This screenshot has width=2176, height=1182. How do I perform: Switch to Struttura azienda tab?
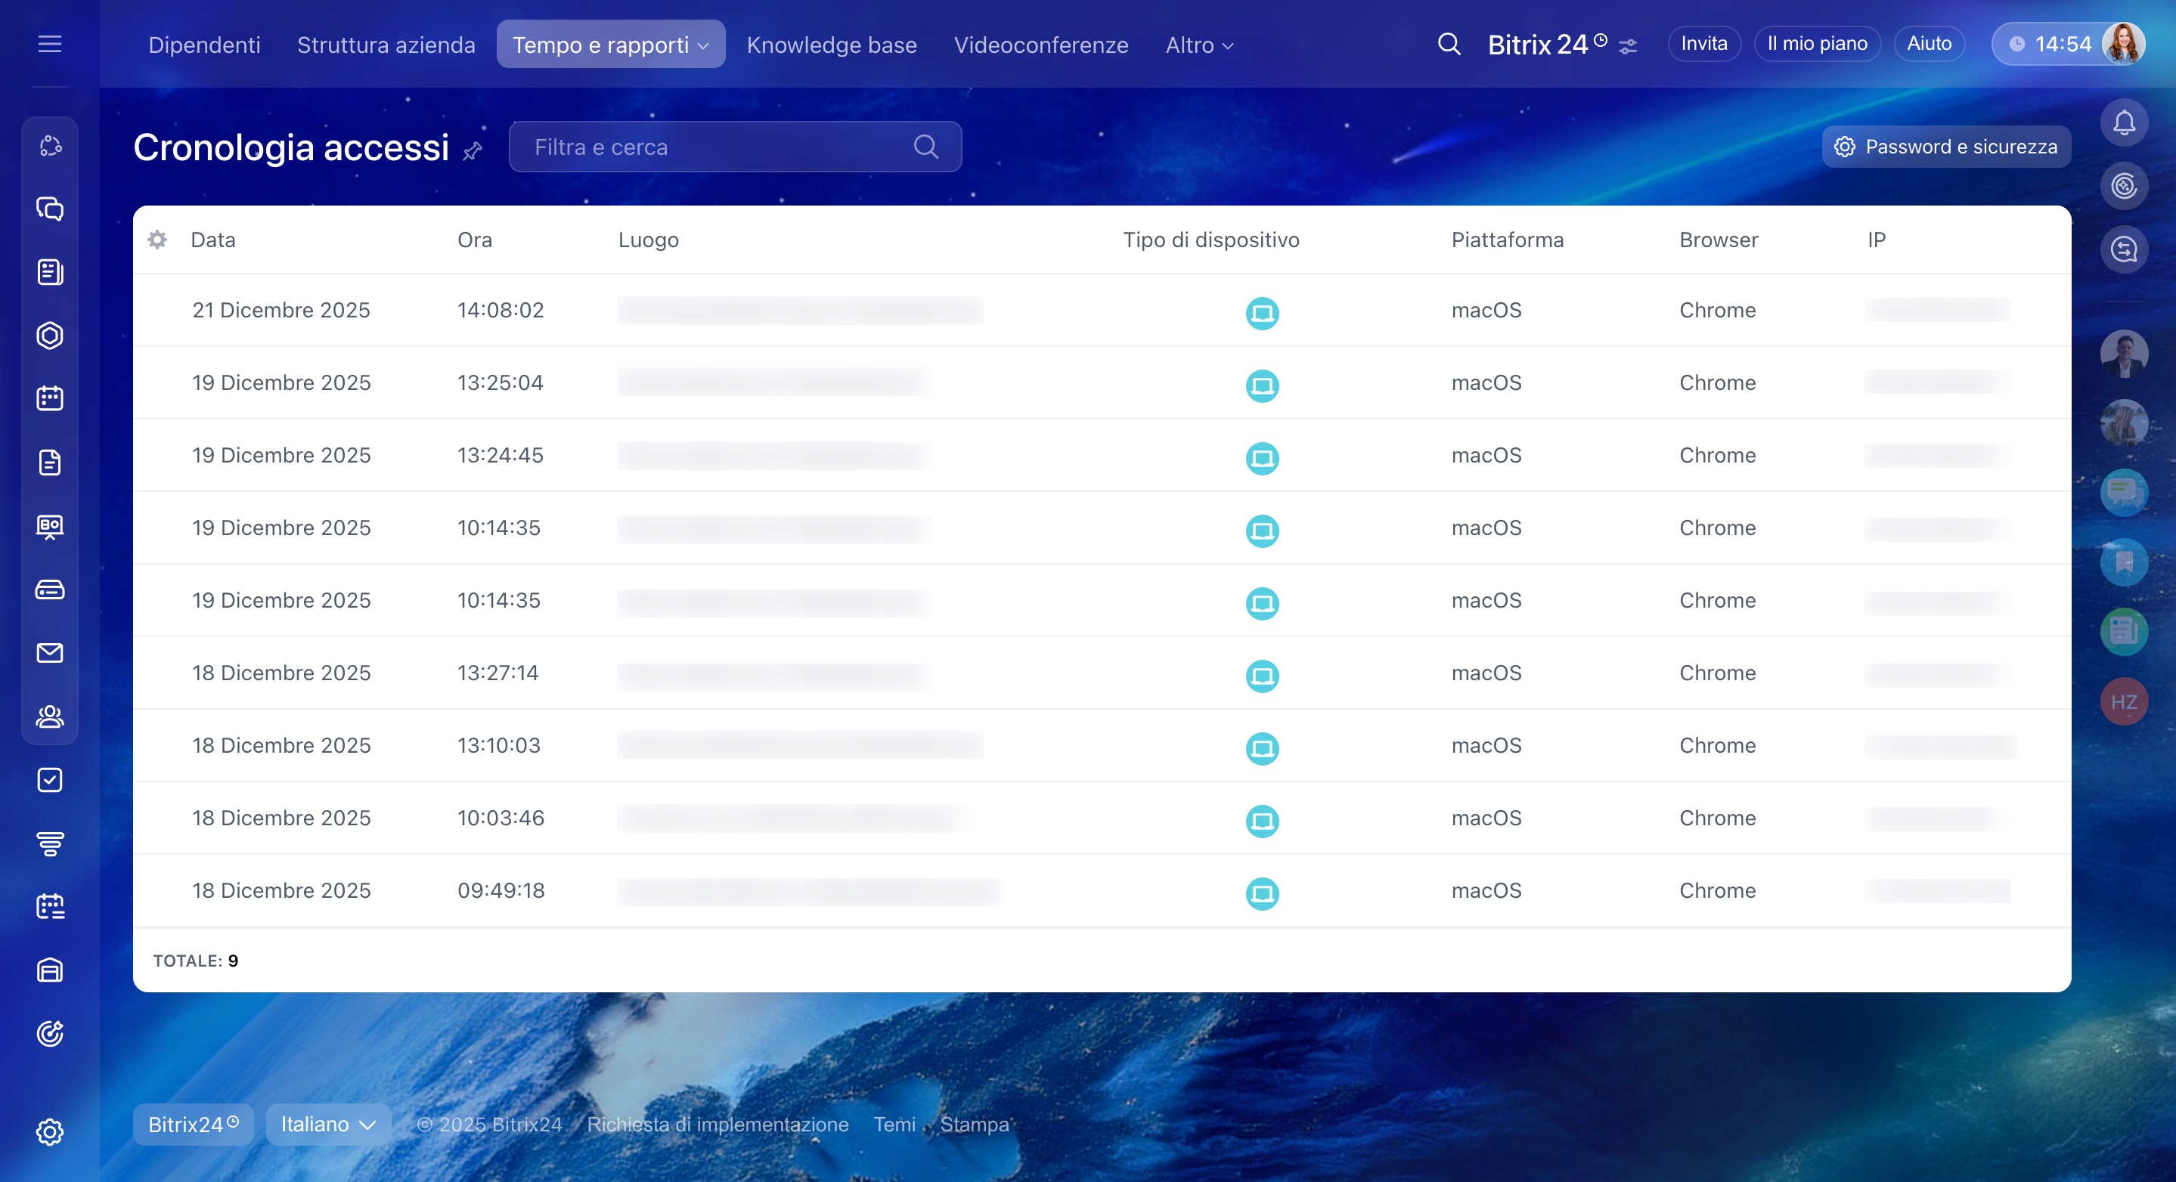click(x=386, y=45)
